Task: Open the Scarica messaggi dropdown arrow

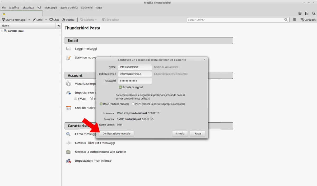Action: point(29,20)
